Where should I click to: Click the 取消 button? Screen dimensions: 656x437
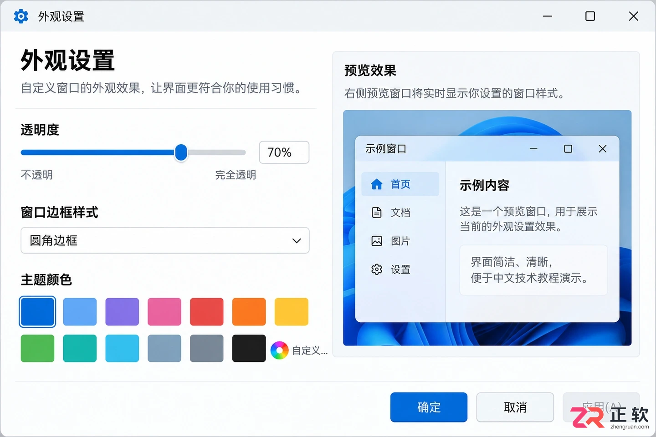(515, 407)
